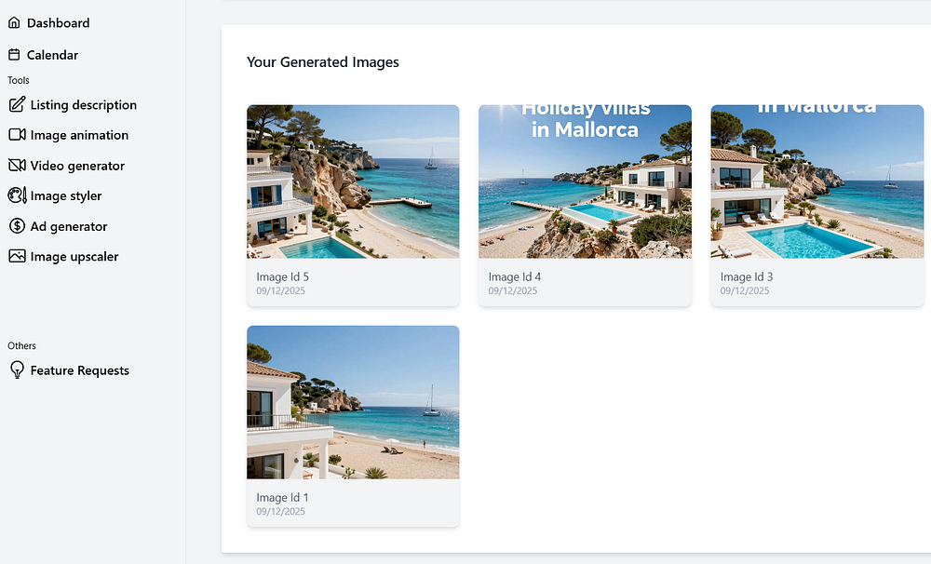Click the 'Tools' section label
Image resolution: width=931 pixels, height=564 pixels.
point(19,80)
